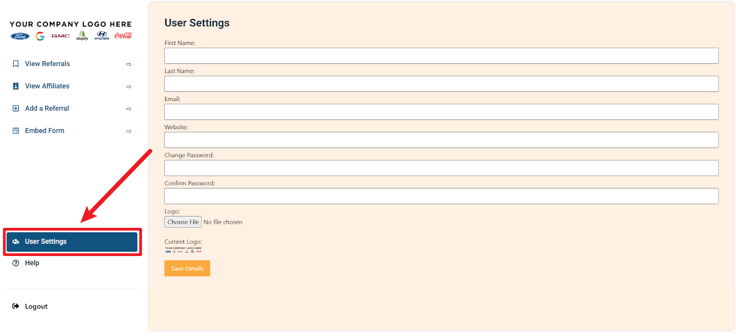Click the Embed Form icon
Screen dimensions: 736x336
point(16,131)
